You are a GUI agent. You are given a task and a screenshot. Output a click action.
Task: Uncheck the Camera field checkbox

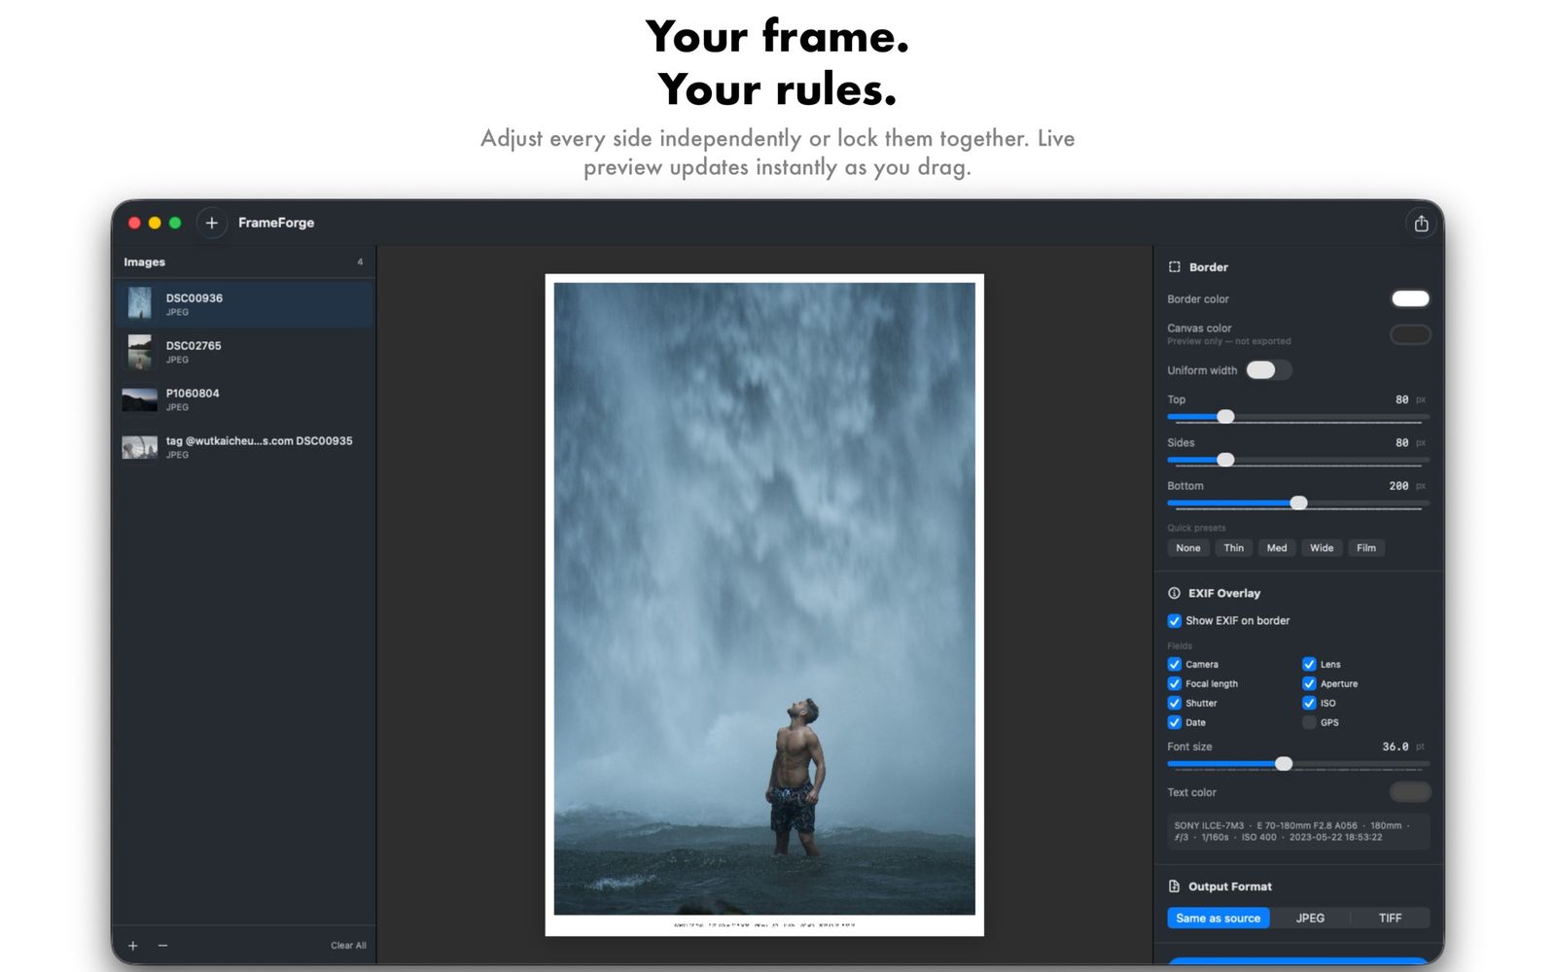click(x=1174, y=665)
